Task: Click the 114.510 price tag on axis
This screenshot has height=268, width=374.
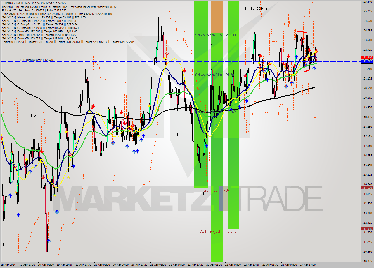Action: pos(367,188)
